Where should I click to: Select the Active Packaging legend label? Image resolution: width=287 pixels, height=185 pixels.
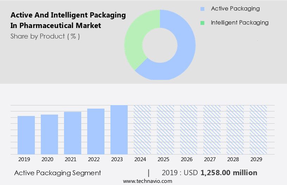(x=235, y=9)
